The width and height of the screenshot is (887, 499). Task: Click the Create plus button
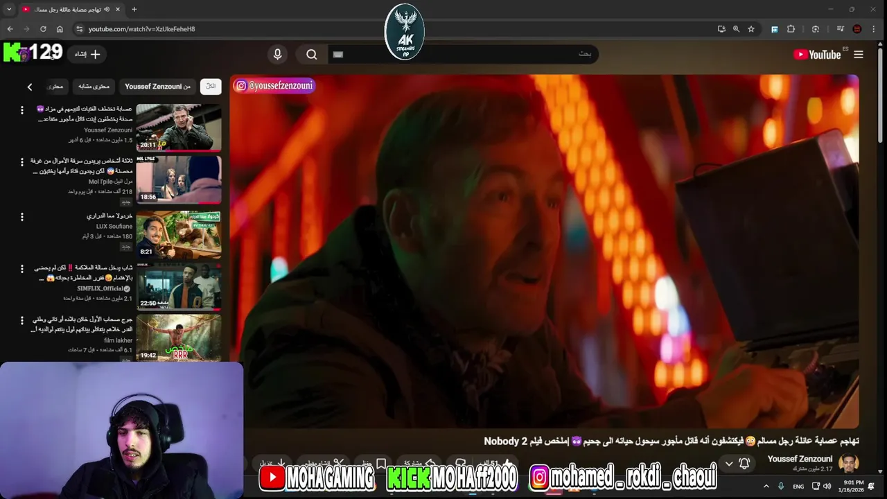click(x=88, y=54)
